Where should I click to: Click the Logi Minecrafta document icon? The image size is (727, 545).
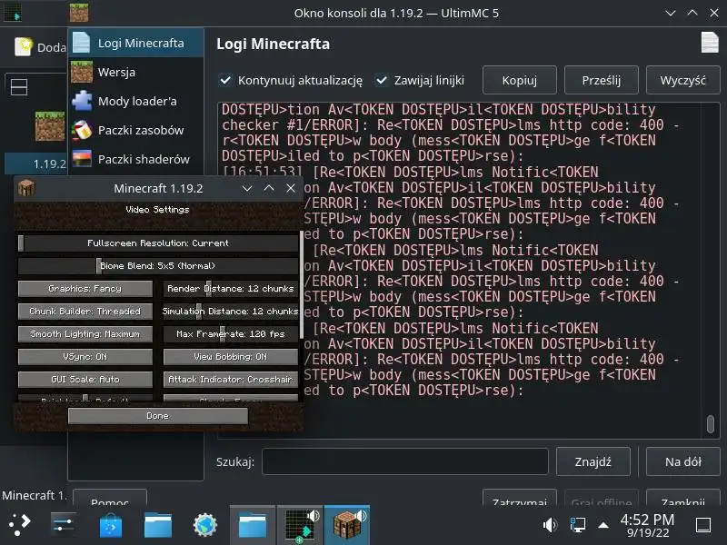(82, 43)
